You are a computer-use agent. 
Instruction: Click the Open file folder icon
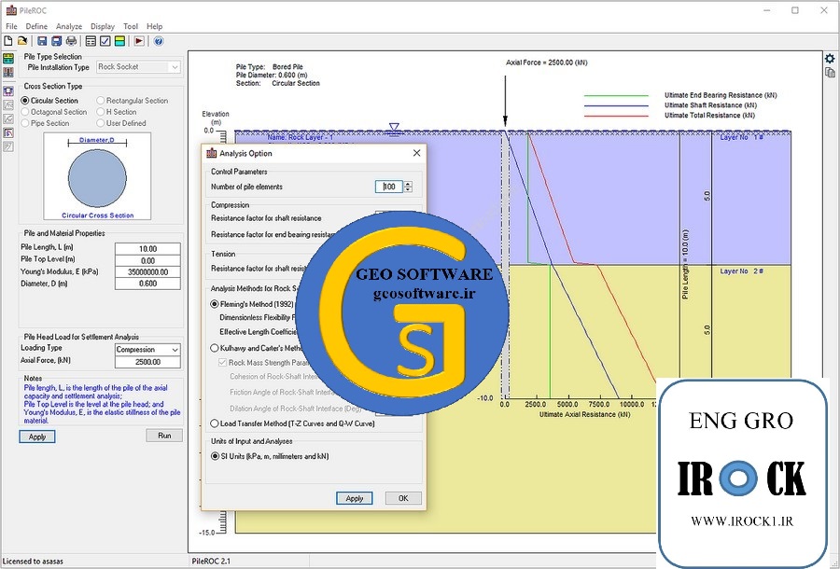coord(22,41)
